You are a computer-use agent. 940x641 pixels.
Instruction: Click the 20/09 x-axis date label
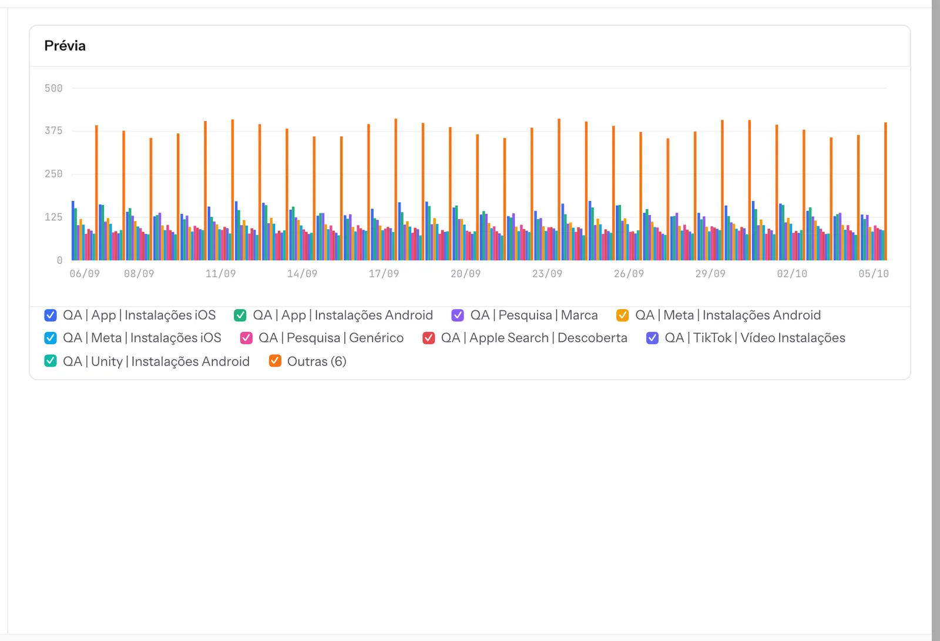466,274
